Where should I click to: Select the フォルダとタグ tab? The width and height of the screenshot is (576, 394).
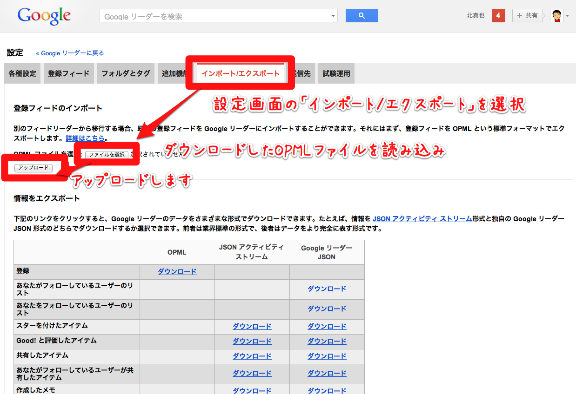[126, 73]
